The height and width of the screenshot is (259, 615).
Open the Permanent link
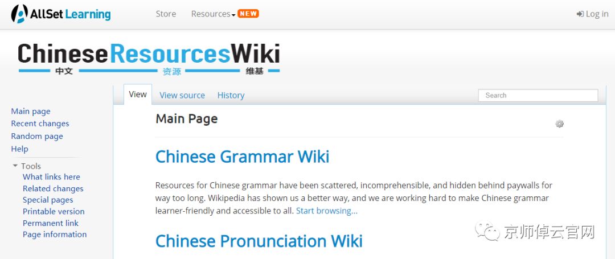tap(51, 223)
